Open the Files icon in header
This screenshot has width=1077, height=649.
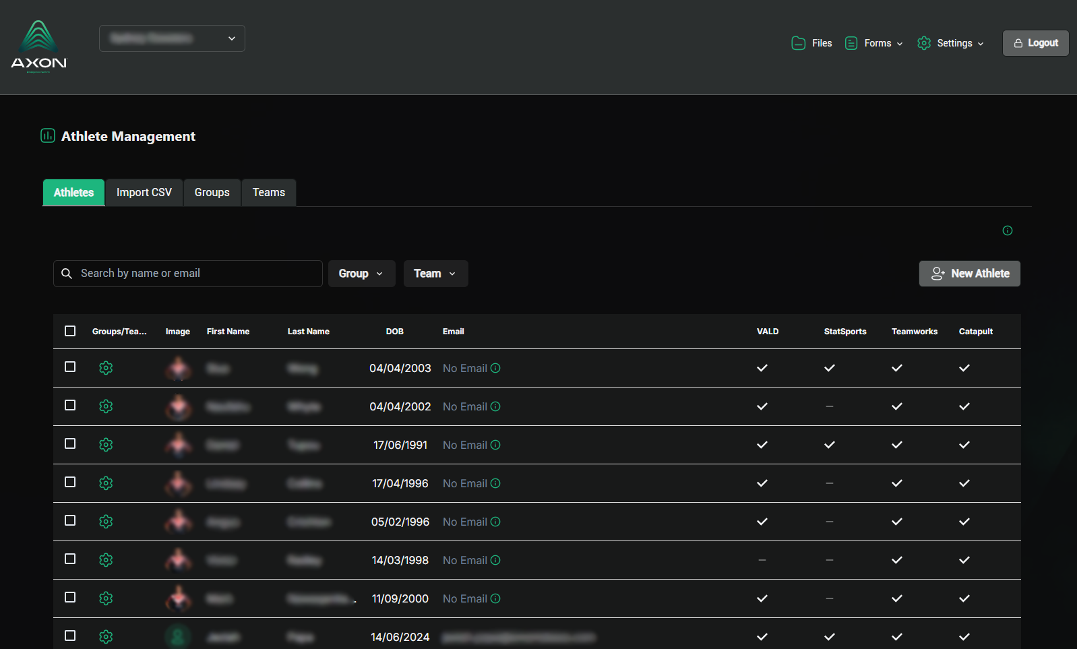pos(799,43)
